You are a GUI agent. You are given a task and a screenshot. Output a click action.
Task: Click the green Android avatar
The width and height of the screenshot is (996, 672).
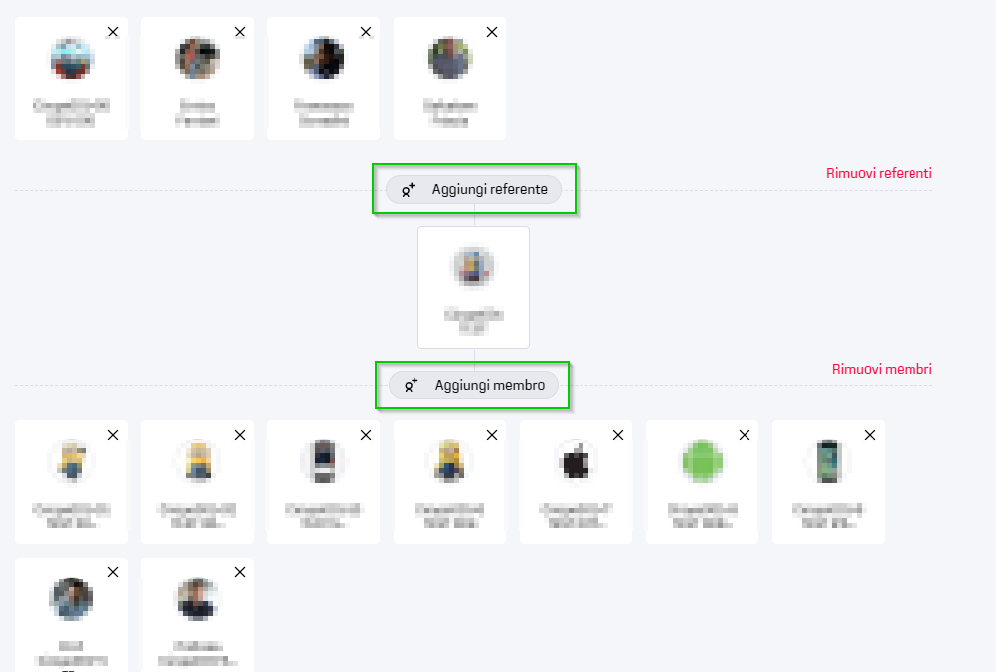(x=702, y=462)
